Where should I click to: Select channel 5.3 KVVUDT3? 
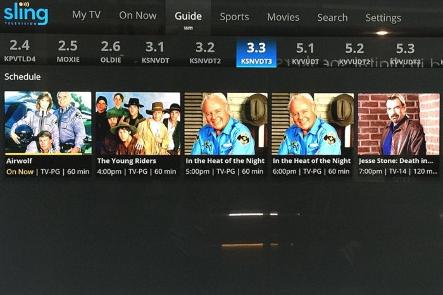405,54
